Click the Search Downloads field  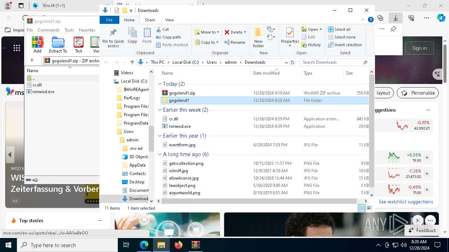[x=335, y=62]
